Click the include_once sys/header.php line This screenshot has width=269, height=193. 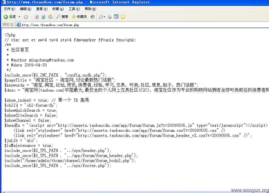point(58,151)
